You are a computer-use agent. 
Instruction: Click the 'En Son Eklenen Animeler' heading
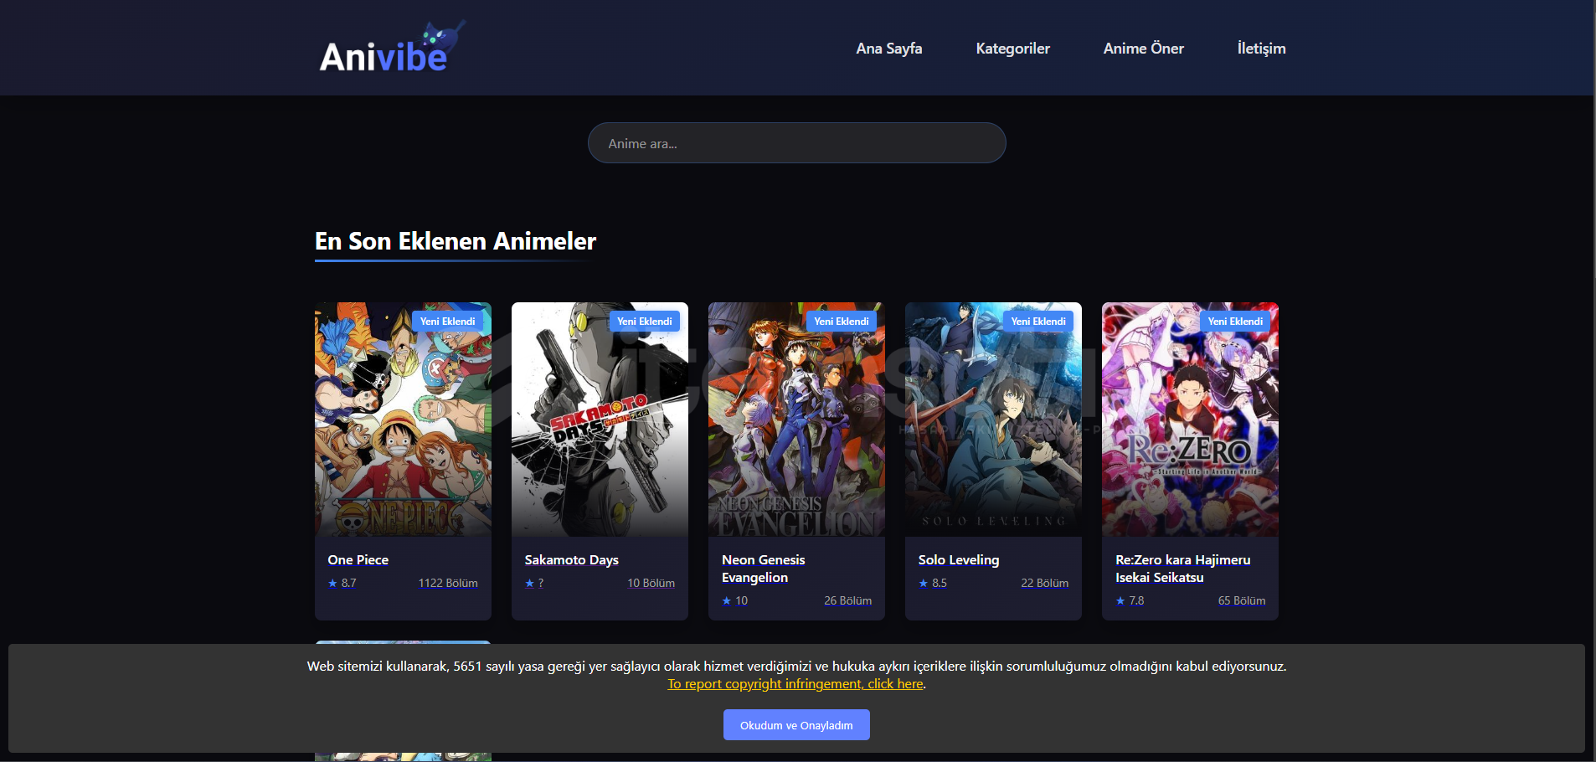coord(456,241)
